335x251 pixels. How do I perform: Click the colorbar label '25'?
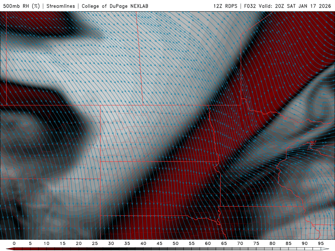(x=95, y=243)
